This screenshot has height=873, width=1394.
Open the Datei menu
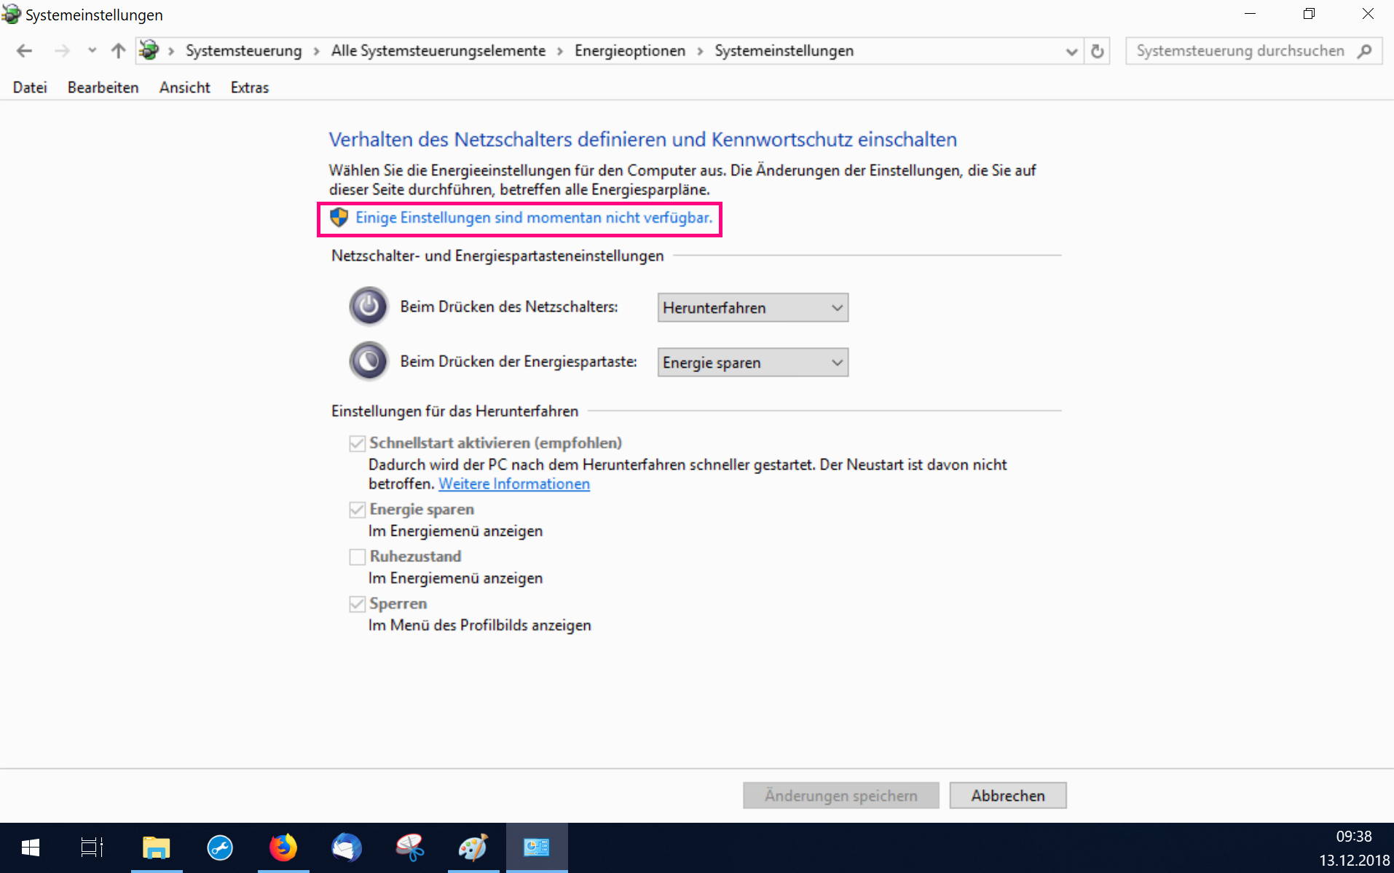(x=30, y=87)
